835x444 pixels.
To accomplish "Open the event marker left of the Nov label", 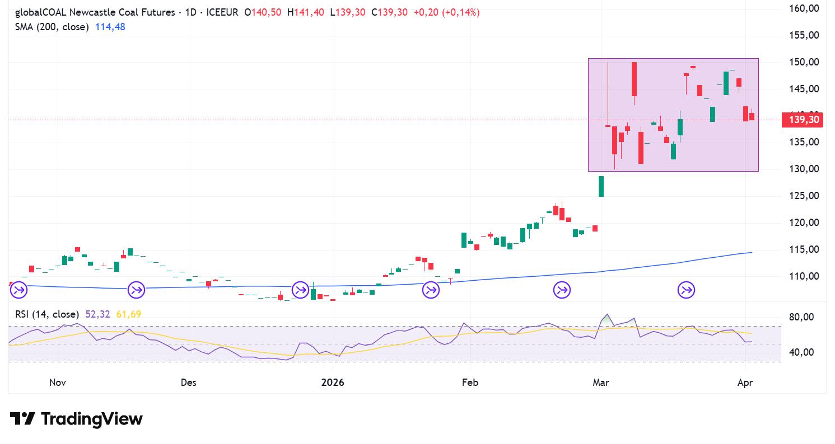I will (x=18, y=290).
